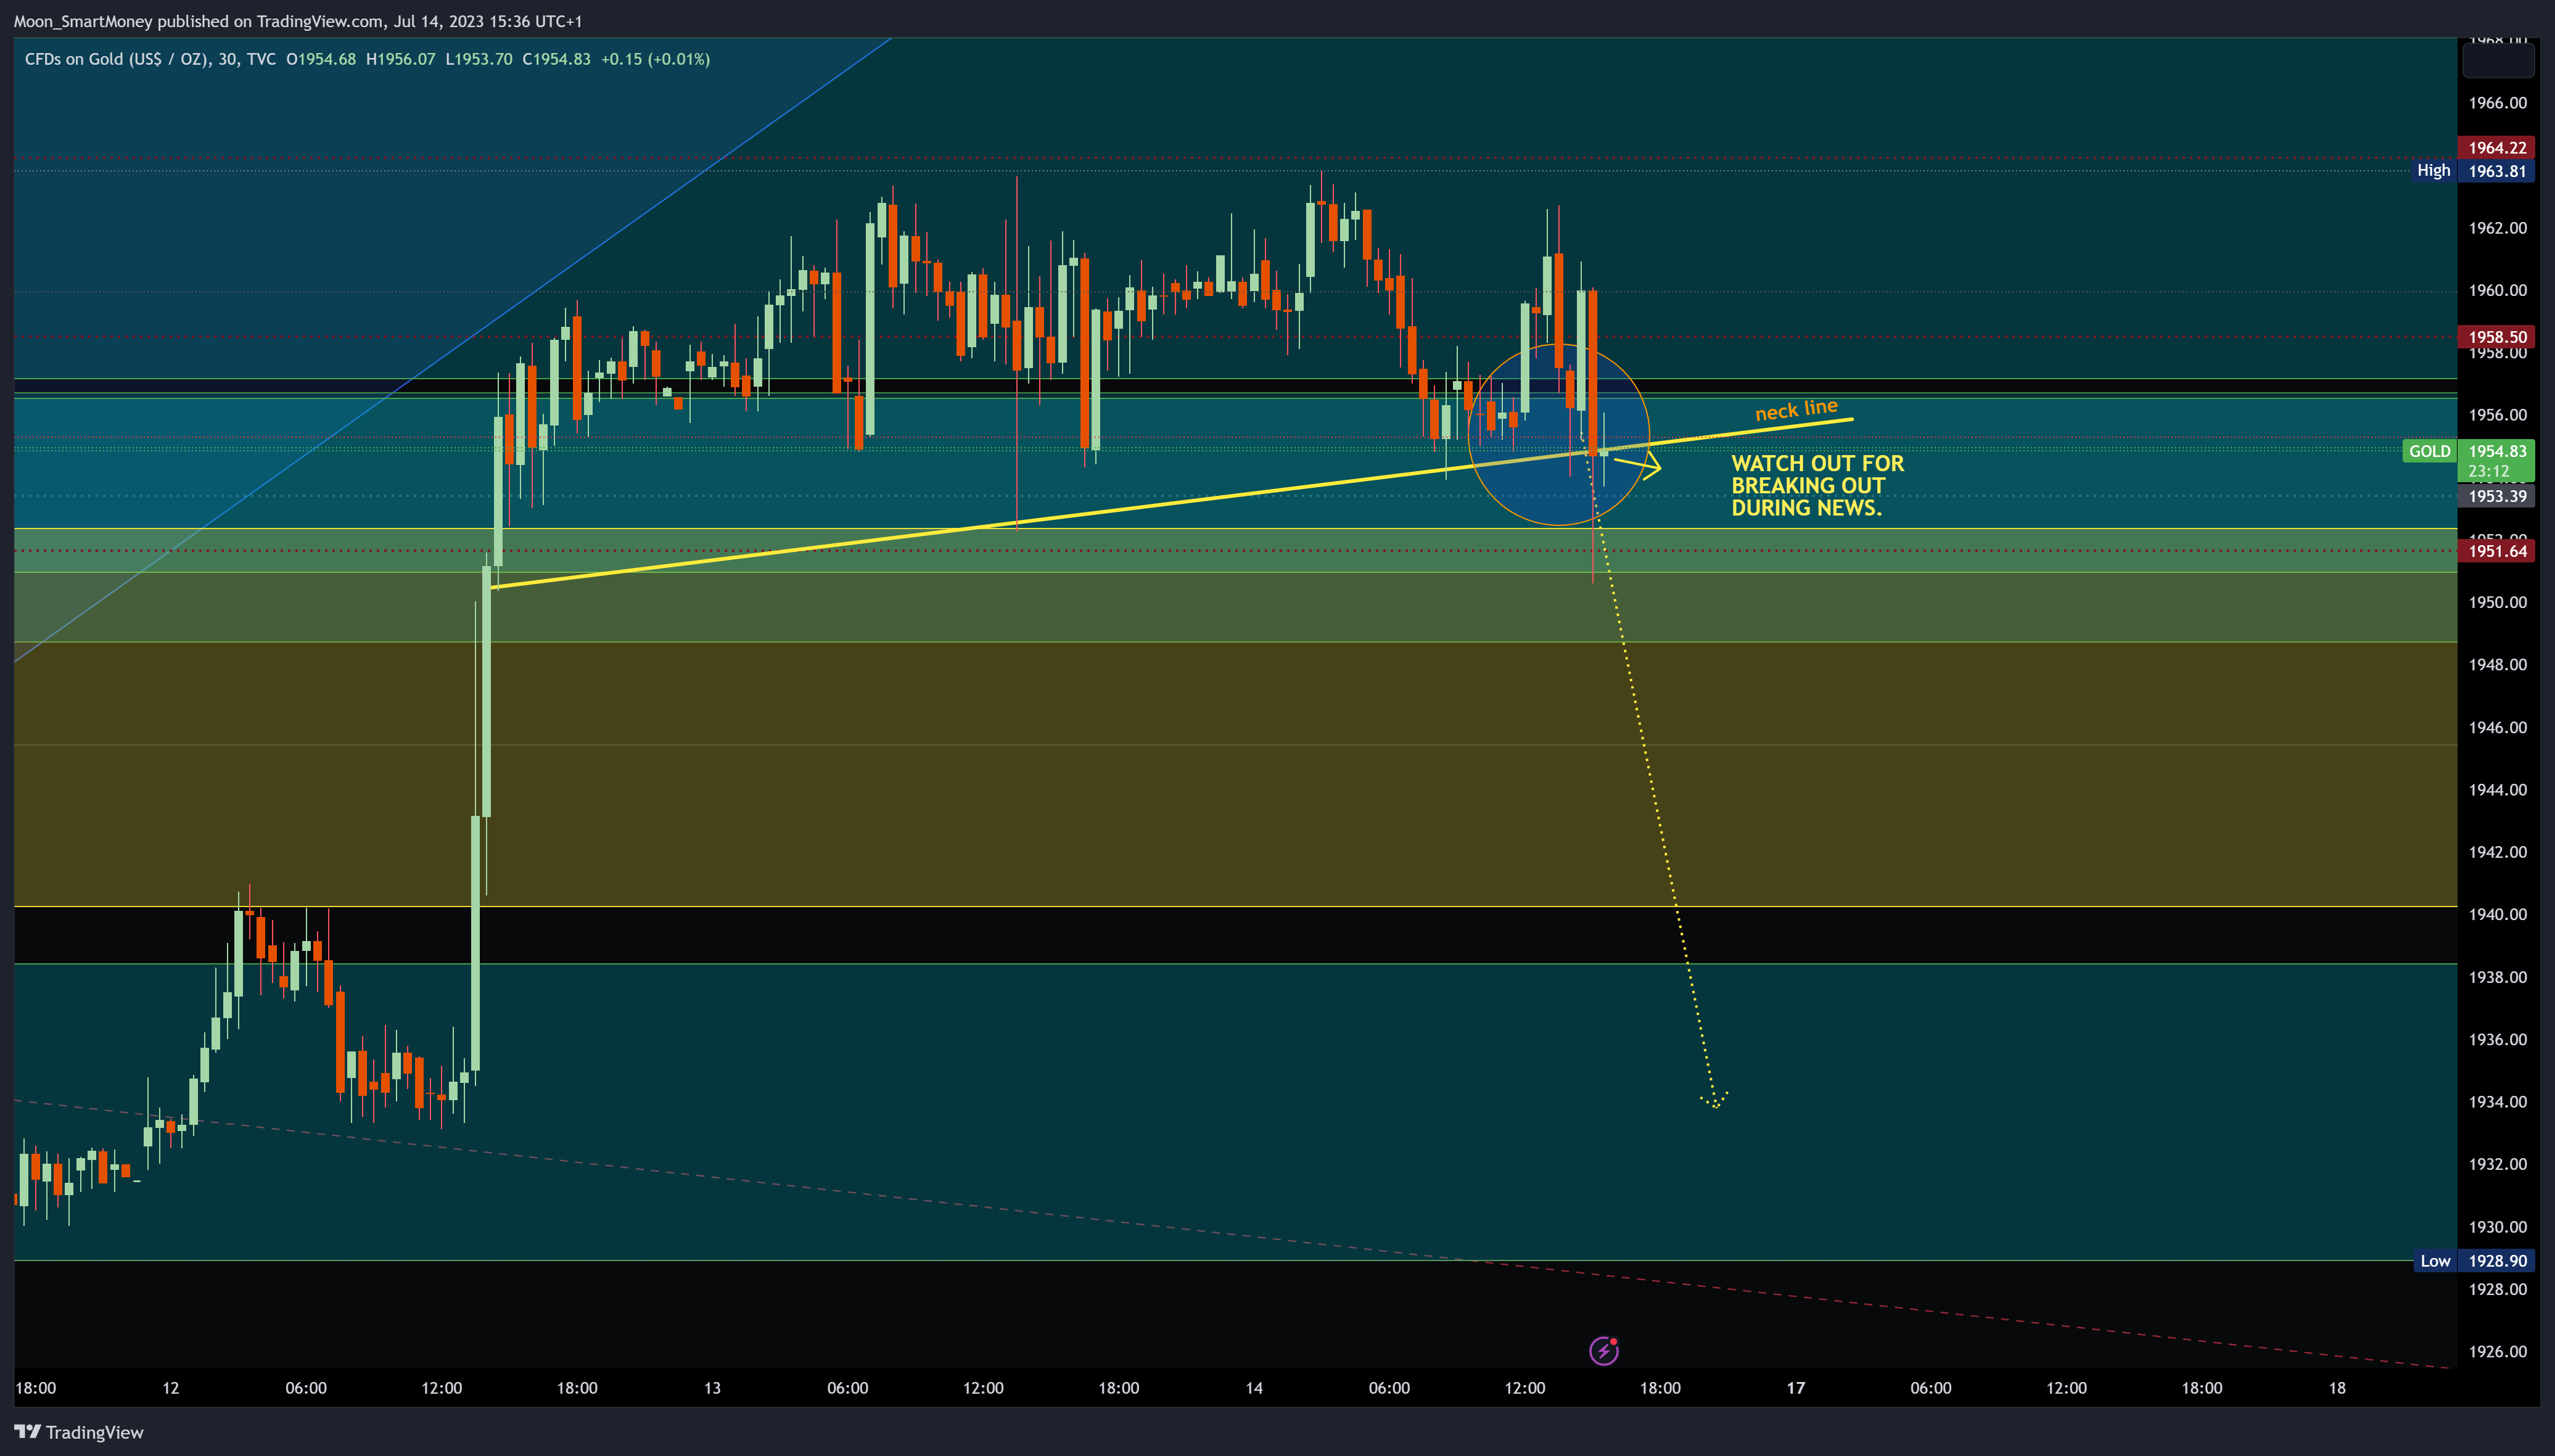Click the 1926.00 price axis label
This screenshot has height=1456, width=2555.
click(x=2497, y=1351)
